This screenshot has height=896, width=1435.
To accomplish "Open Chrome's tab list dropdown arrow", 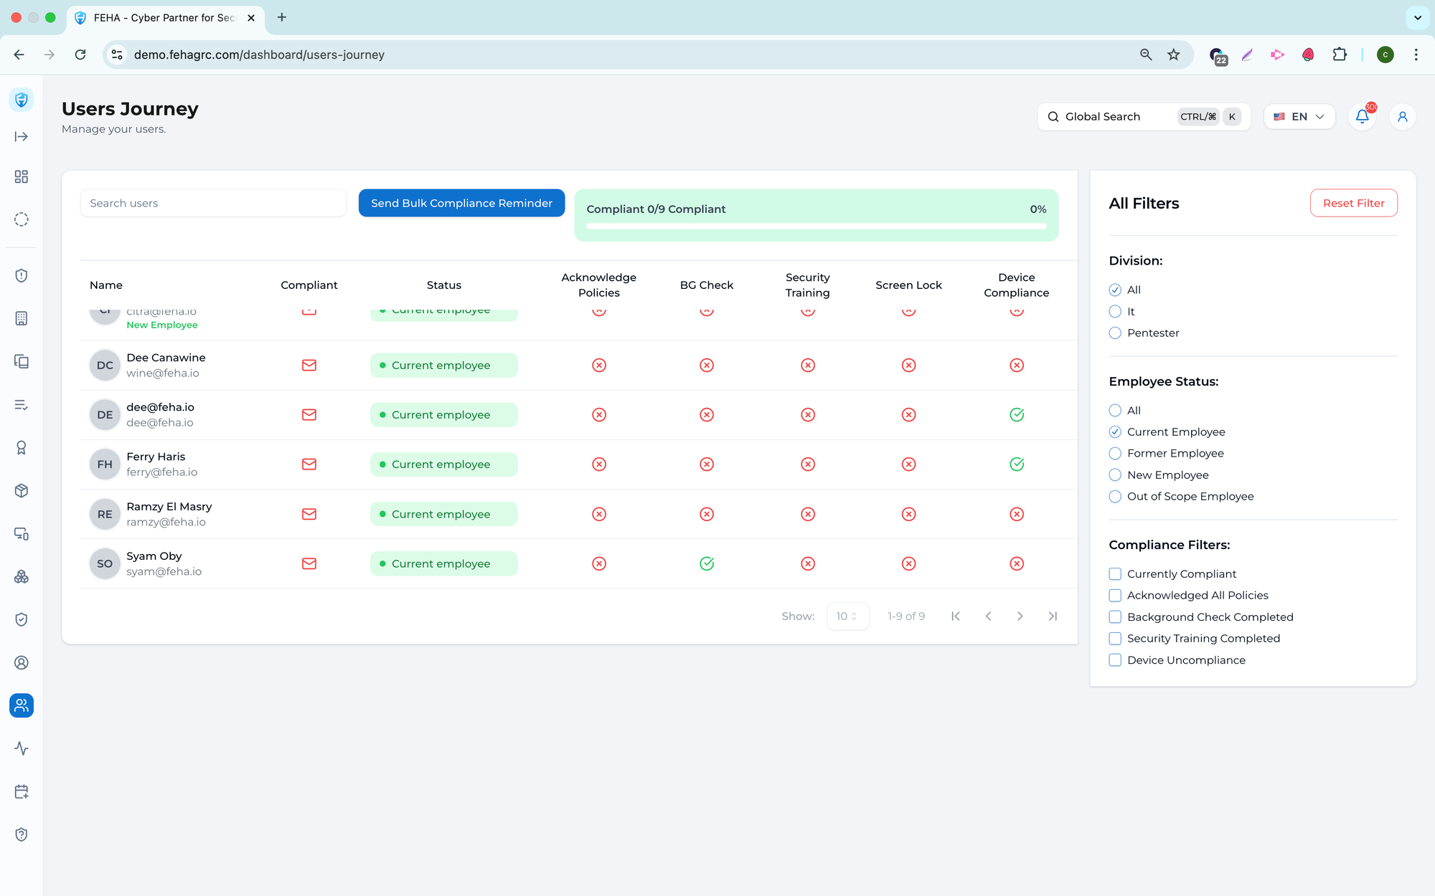I will click(1417, 18).
